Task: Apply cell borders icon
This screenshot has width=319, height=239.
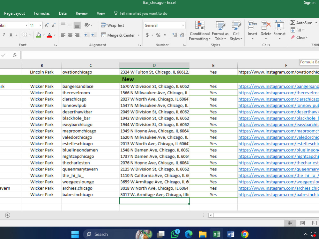Action: [25, 35]
